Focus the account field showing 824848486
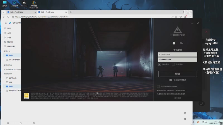This screenshot has width=223, height=125. (x=178, y=54)
